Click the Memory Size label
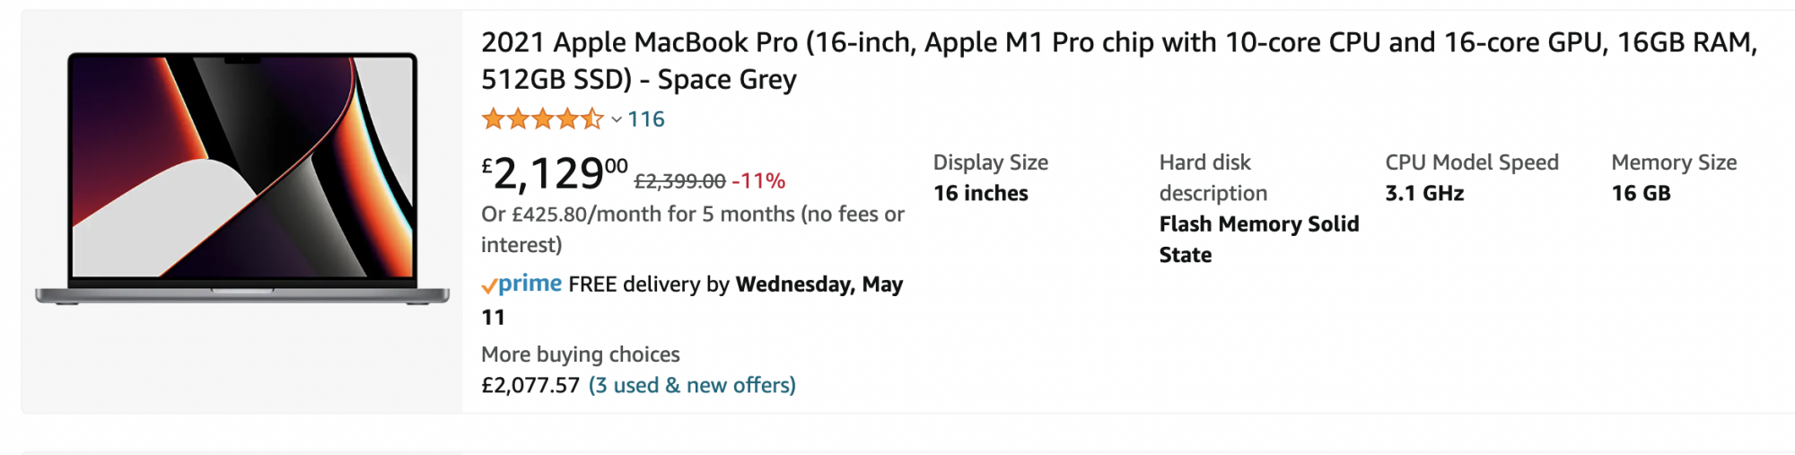 (1674, 162)
